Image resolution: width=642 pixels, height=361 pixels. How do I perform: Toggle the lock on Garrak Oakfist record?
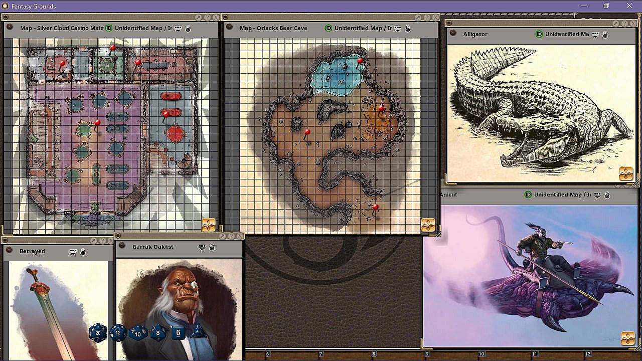tap(212, 247)
